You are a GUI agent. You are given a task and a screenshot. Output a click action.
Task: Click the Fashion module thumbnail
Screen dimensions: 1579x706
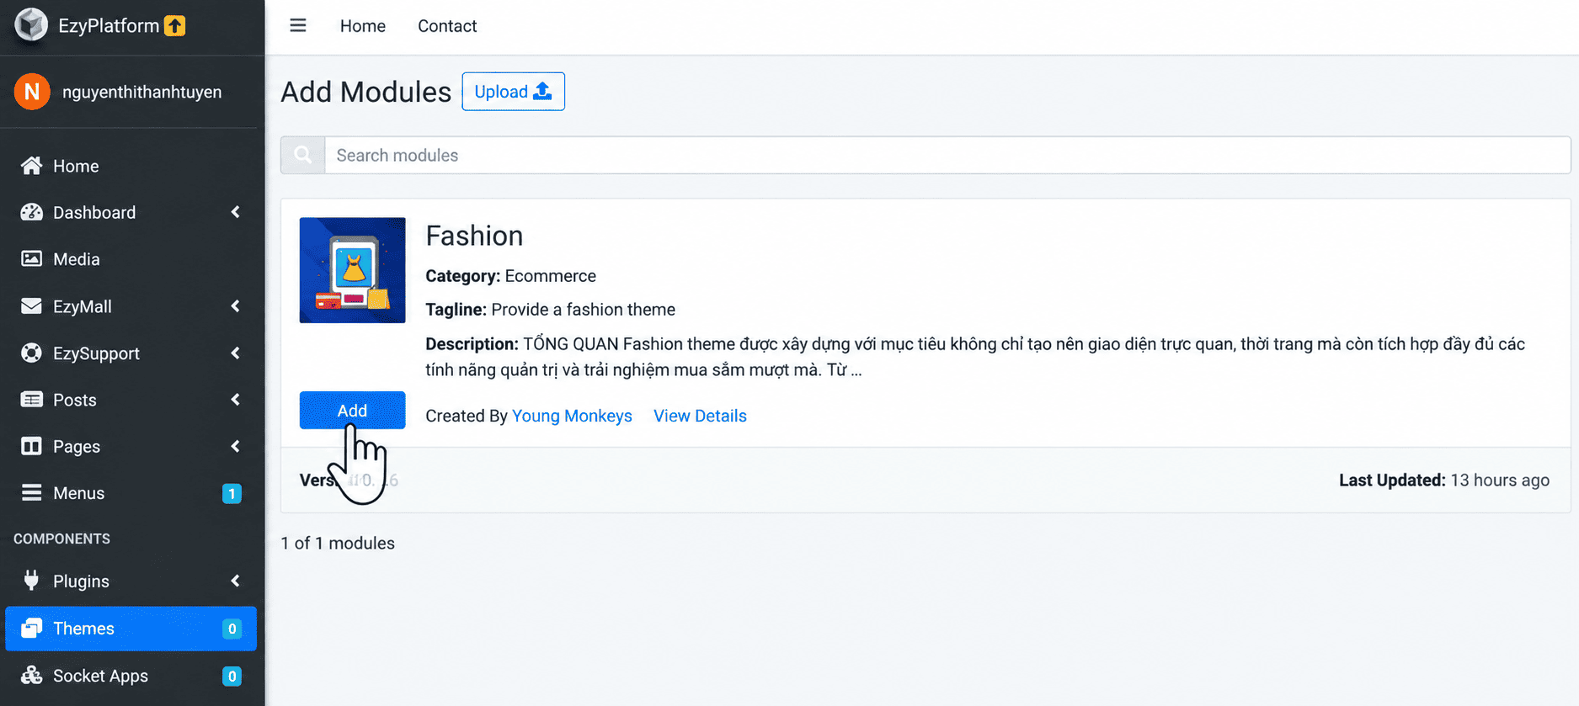pos(352,270)
